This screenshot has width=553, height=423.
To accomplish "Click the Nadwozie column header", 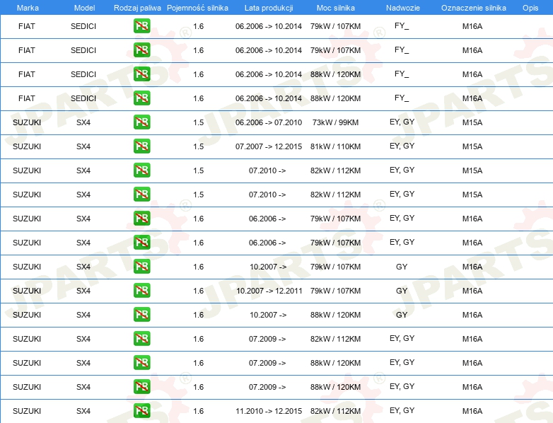I will [x=403, y=8].
